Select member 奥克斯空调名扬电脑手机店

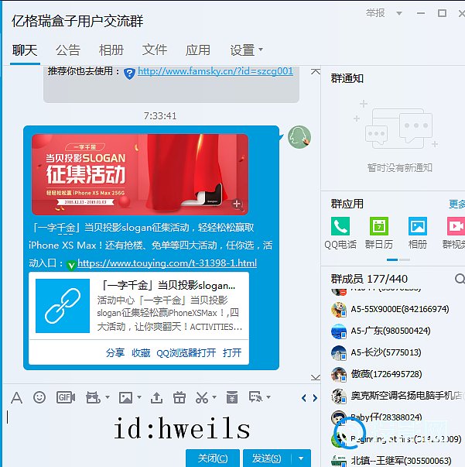pos(398,396)
